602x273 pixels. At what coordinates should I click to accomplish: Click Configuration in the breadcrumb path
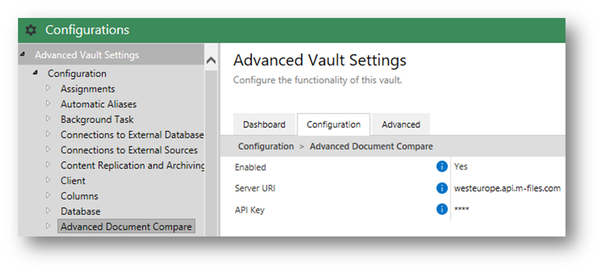click(x=266, y=146)
